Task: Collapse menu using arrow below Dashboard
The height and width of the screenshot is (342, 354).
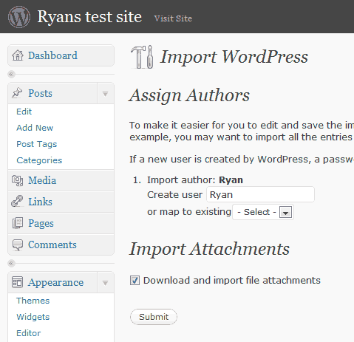Action: coord(11,74)
